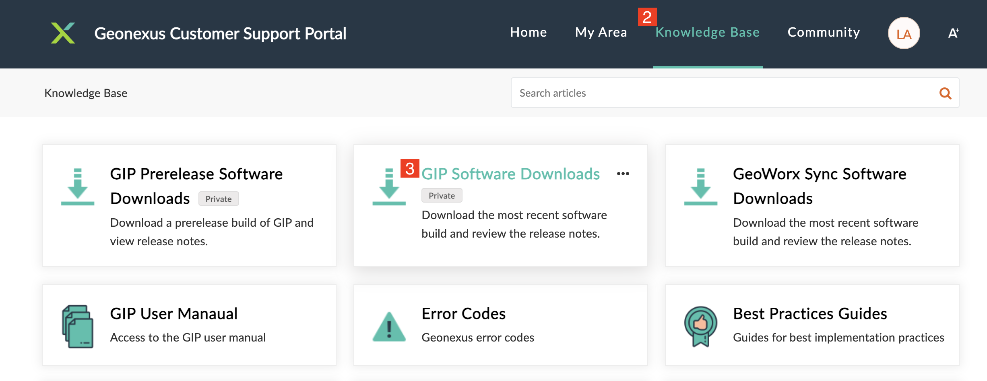Image resolution: width=987 pixels, height=381 pixels.
Task: Open the Error Codes category title
Action: (x=463, y=314)
